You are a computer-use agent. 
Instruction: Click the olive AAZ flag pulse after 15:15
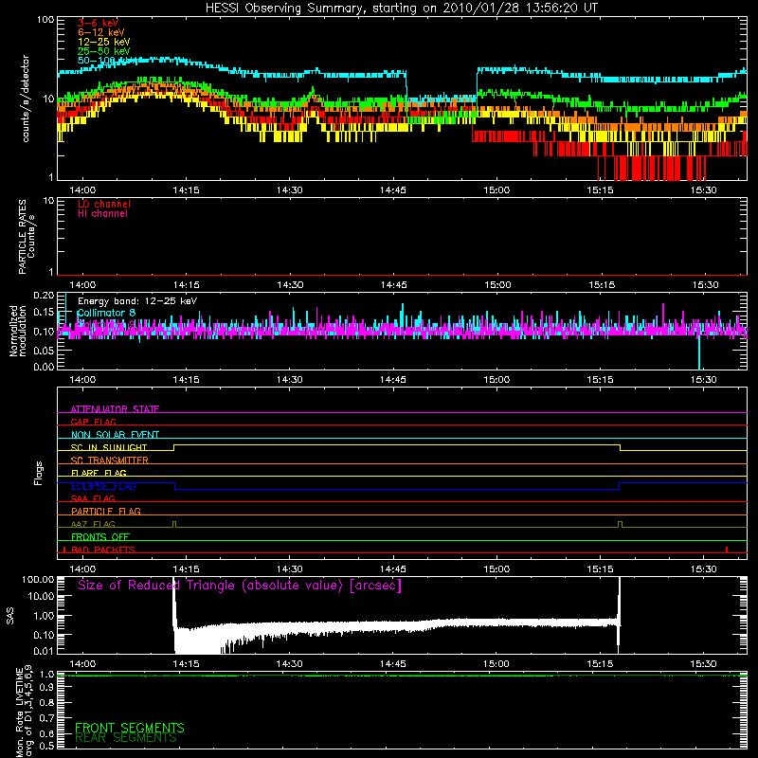coord(621,524)
